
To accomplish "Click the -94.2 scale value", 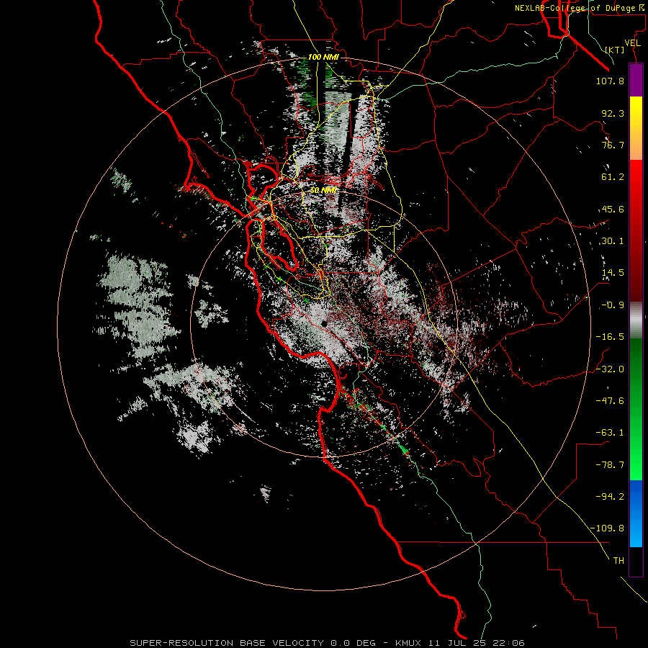I will pyautogui.click(x=610, y=497).
